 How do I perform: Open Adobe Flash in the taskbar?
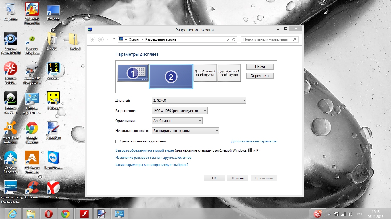tap(84, 214)
